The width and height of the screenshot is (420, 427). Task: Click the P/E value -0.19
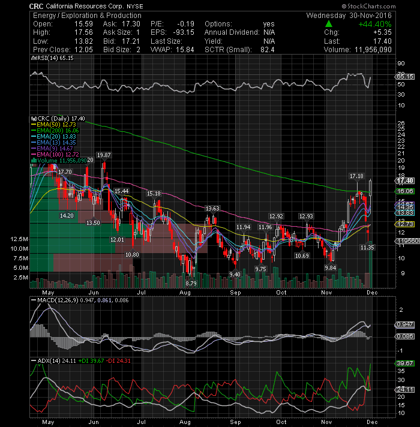click(185, 24)
